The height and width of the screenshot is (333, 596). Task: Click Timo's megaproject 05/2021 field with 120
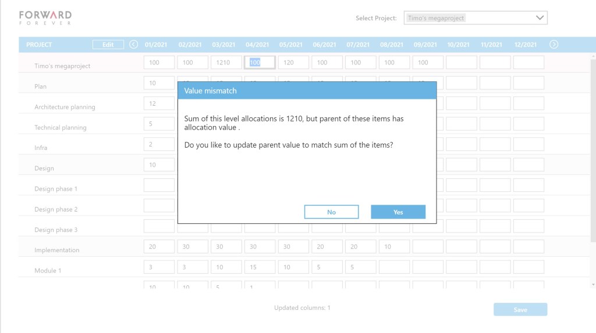click(x=293, y=63)
